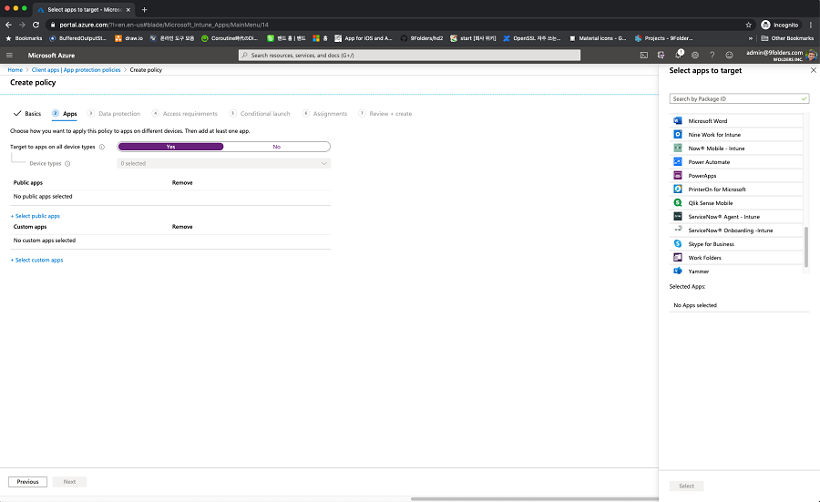Show info tooltip for Device types
Image resolution: width=820 pixels, height=502 pixels.
click(67, 164)
